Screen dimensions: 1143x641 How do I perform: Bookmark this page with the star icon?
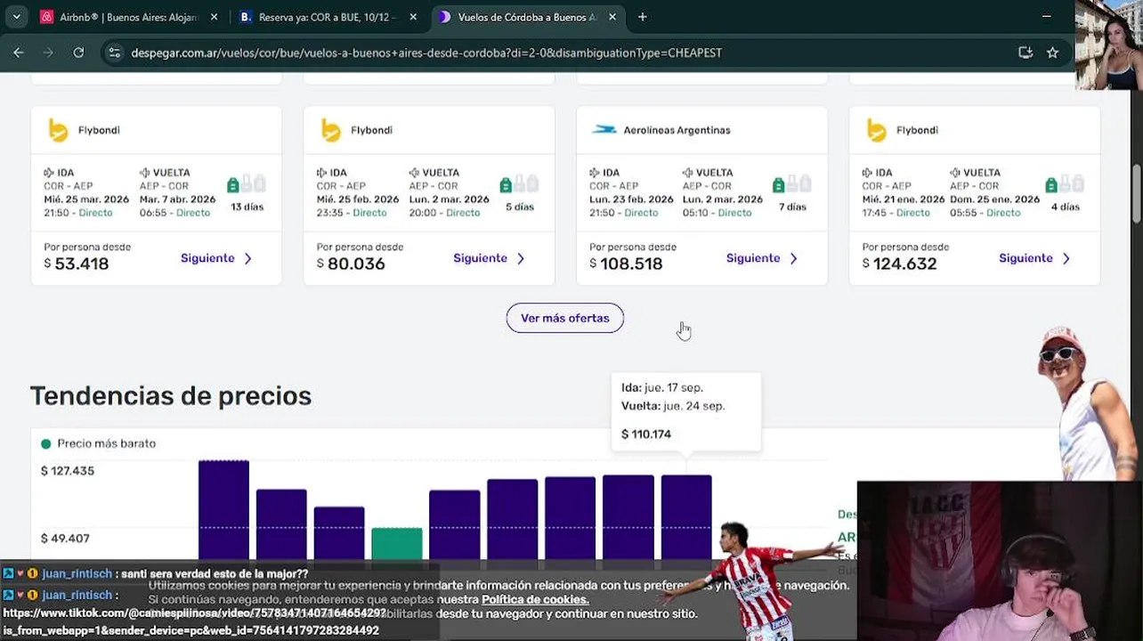(1052, 53)
